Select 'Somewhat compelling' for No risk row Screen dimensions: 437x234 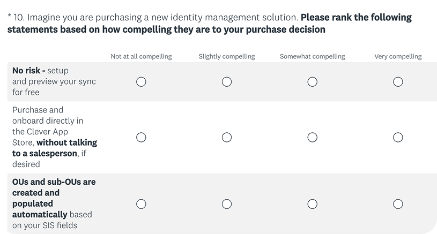312,82
